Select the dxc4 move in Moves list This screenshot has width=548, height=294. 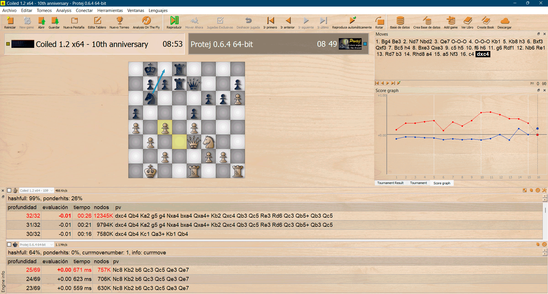pyautogui.click(x=483, y=54)
